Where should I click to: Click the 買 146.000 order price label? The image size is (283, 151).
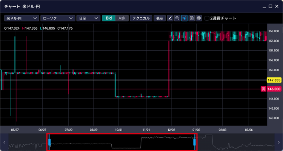point(272,89)
